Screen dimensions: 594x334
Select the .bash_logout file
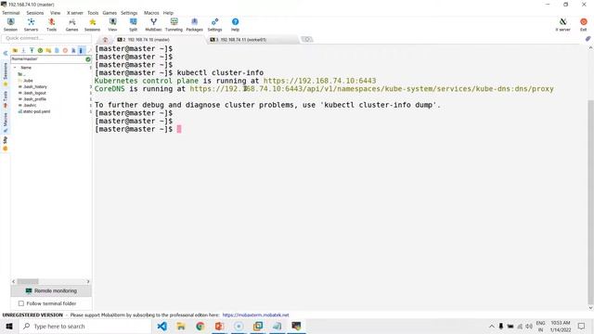click(32, 93)
